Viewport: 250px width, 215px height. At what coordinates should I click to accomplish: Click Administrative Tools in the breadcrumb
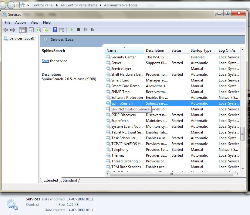point(120,5)
